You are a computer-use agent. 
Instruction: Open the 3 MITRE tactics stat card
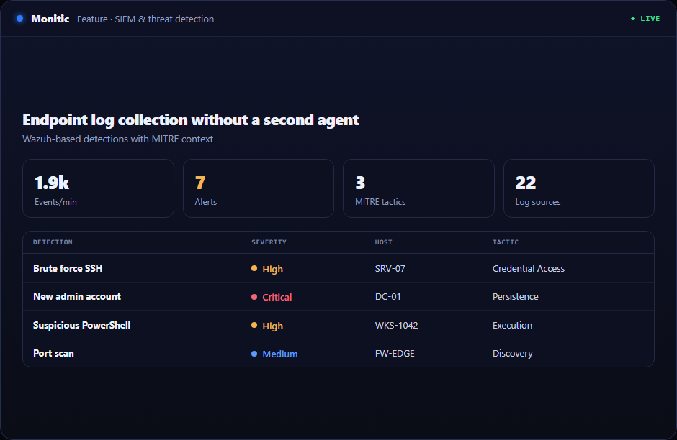pyautogui.click(x=418, y=188)
